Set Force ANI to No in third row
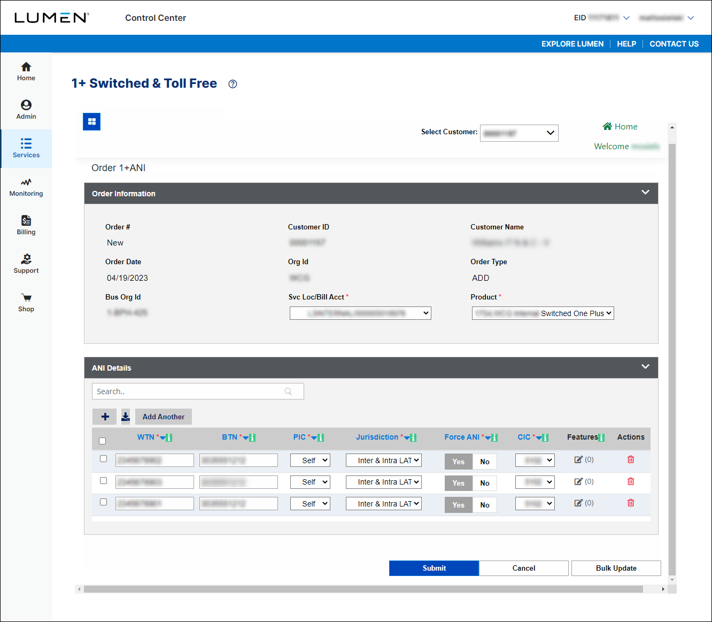 click(485, 505)
